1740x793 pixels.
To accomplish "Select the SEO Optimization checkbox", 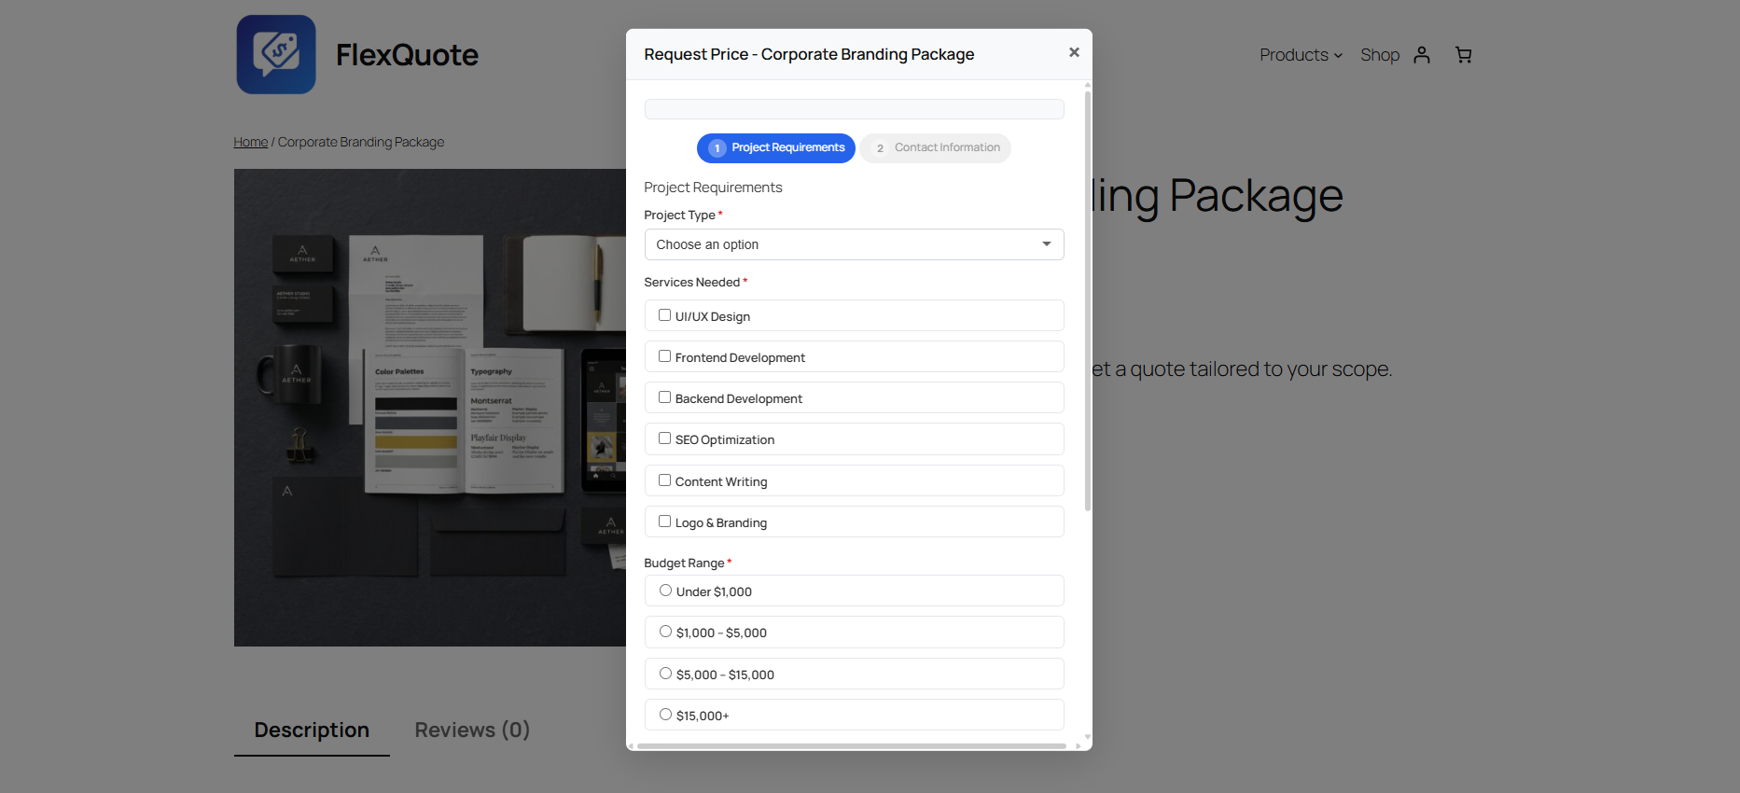I will [665, 438].
